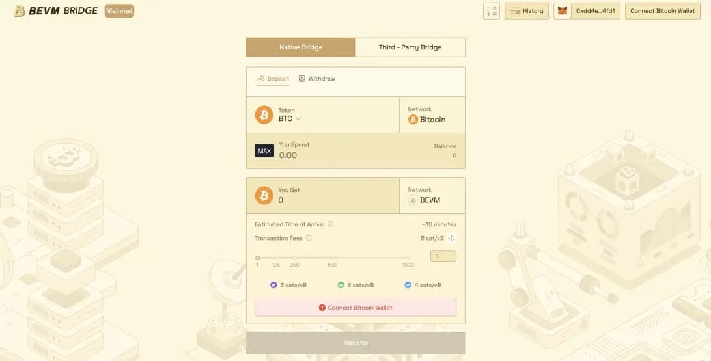Select the Deposit tab

coord(273,79)
